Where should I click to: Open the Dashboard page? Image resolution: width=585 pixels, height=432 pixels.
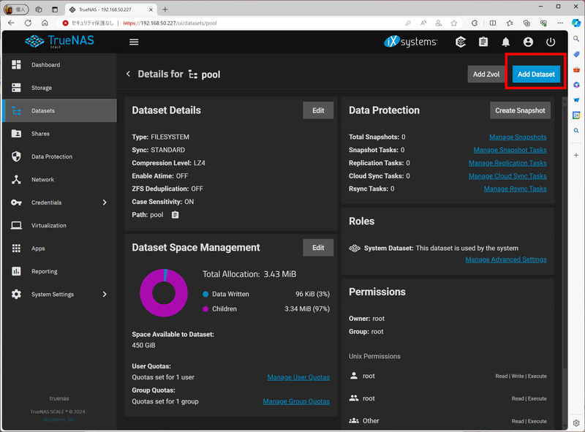(59, 65)
